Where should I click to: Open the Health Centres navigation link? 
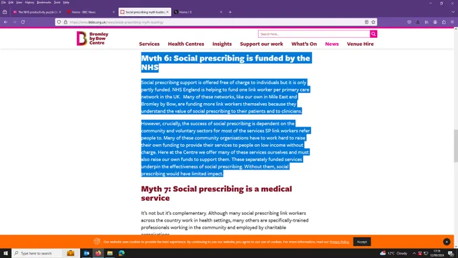[x=186, y=44]
